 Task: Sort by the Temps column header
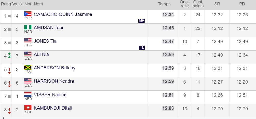(164, 4)
